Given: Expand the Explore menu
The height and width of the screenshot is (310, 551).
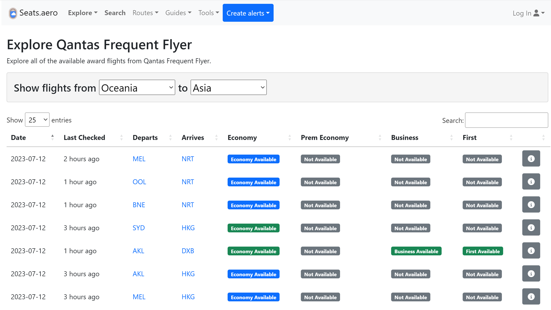Looking at the screenshot, I should (x=83, y=13).
